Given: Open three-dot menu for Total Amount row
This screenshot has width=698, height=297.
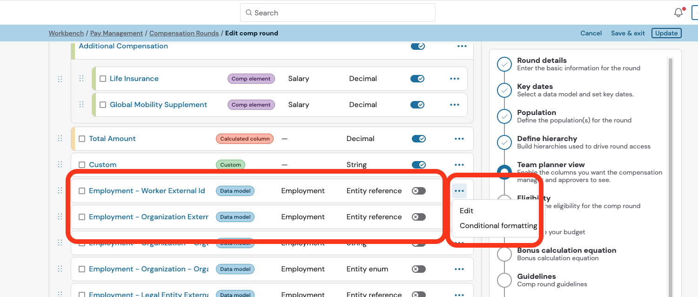Looking at the screenshot, I should [459, 139].
